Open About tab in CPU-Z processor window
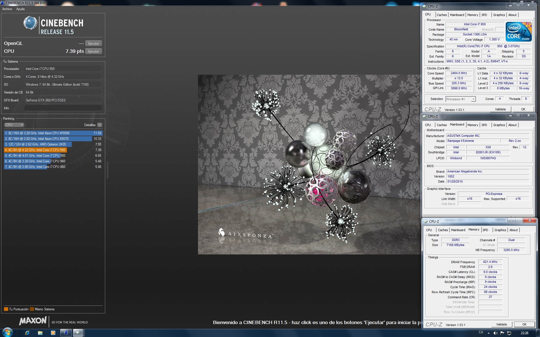 (x=512, y=15)
